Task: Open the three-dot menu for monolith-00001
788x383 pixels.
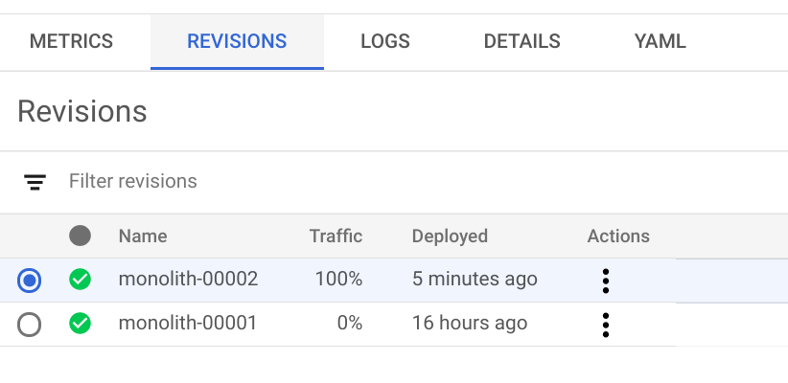Action: pyautogui.click(x=605, y=325)
